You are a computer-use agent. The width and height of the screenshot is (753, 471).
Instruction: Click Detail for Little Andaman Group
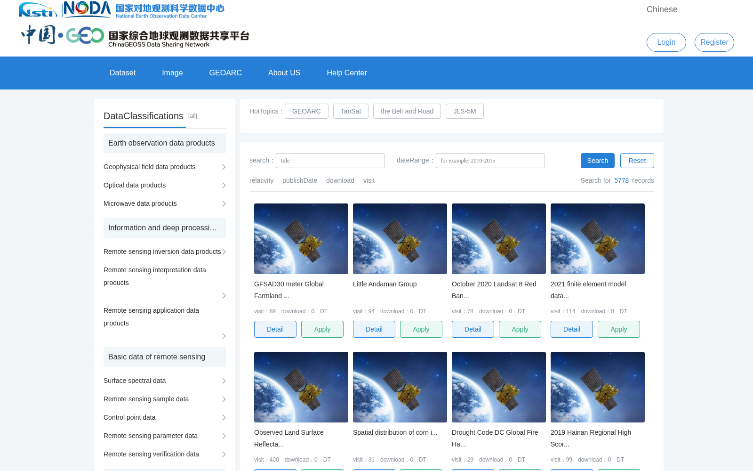tap(374, 329)
